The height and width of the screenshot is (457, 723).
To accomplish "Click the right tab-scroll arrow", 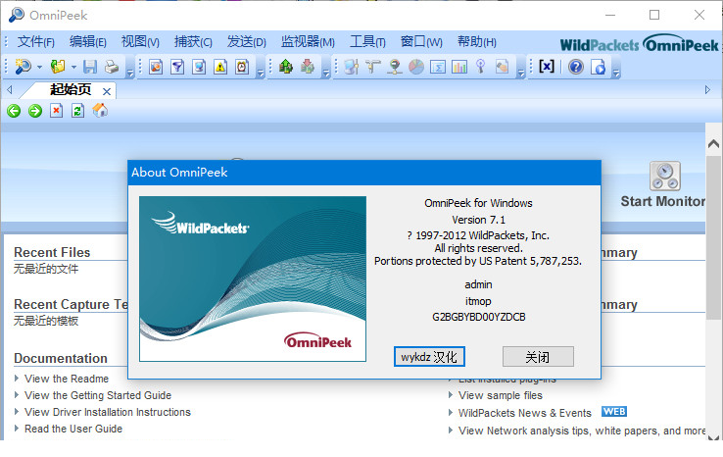I will [x=707, y=89].
